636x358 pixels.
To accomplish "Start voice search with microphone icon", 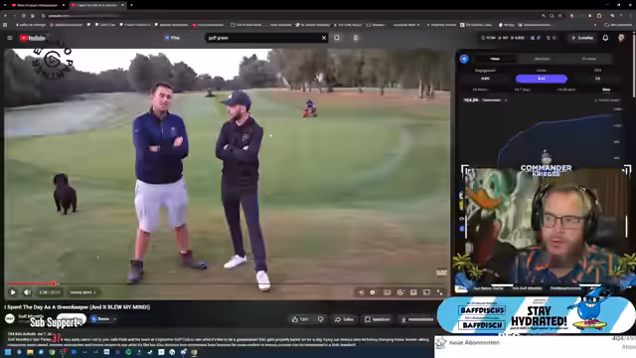I will point(356,38).
